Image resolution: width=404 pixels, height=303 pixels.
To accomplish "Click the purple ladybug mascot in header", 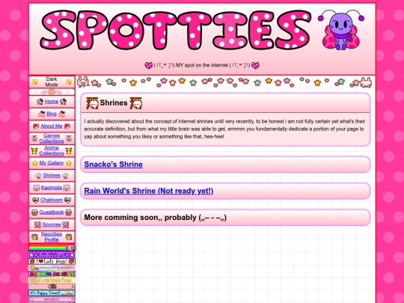I will [341, 30].
